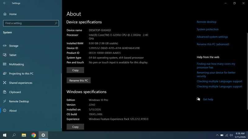Select the System sidebar heading
248x139 pixels.
point(7,32)
